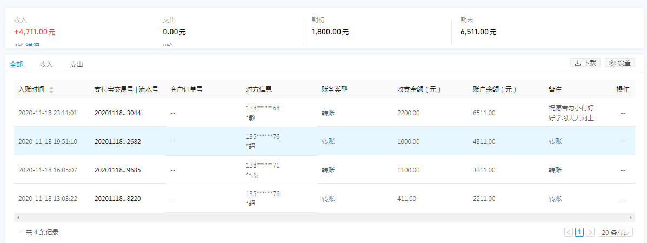This screenshot has width=647, height=243.
Task: Select page 1 in pagination
Action: (x=579, y=232)
